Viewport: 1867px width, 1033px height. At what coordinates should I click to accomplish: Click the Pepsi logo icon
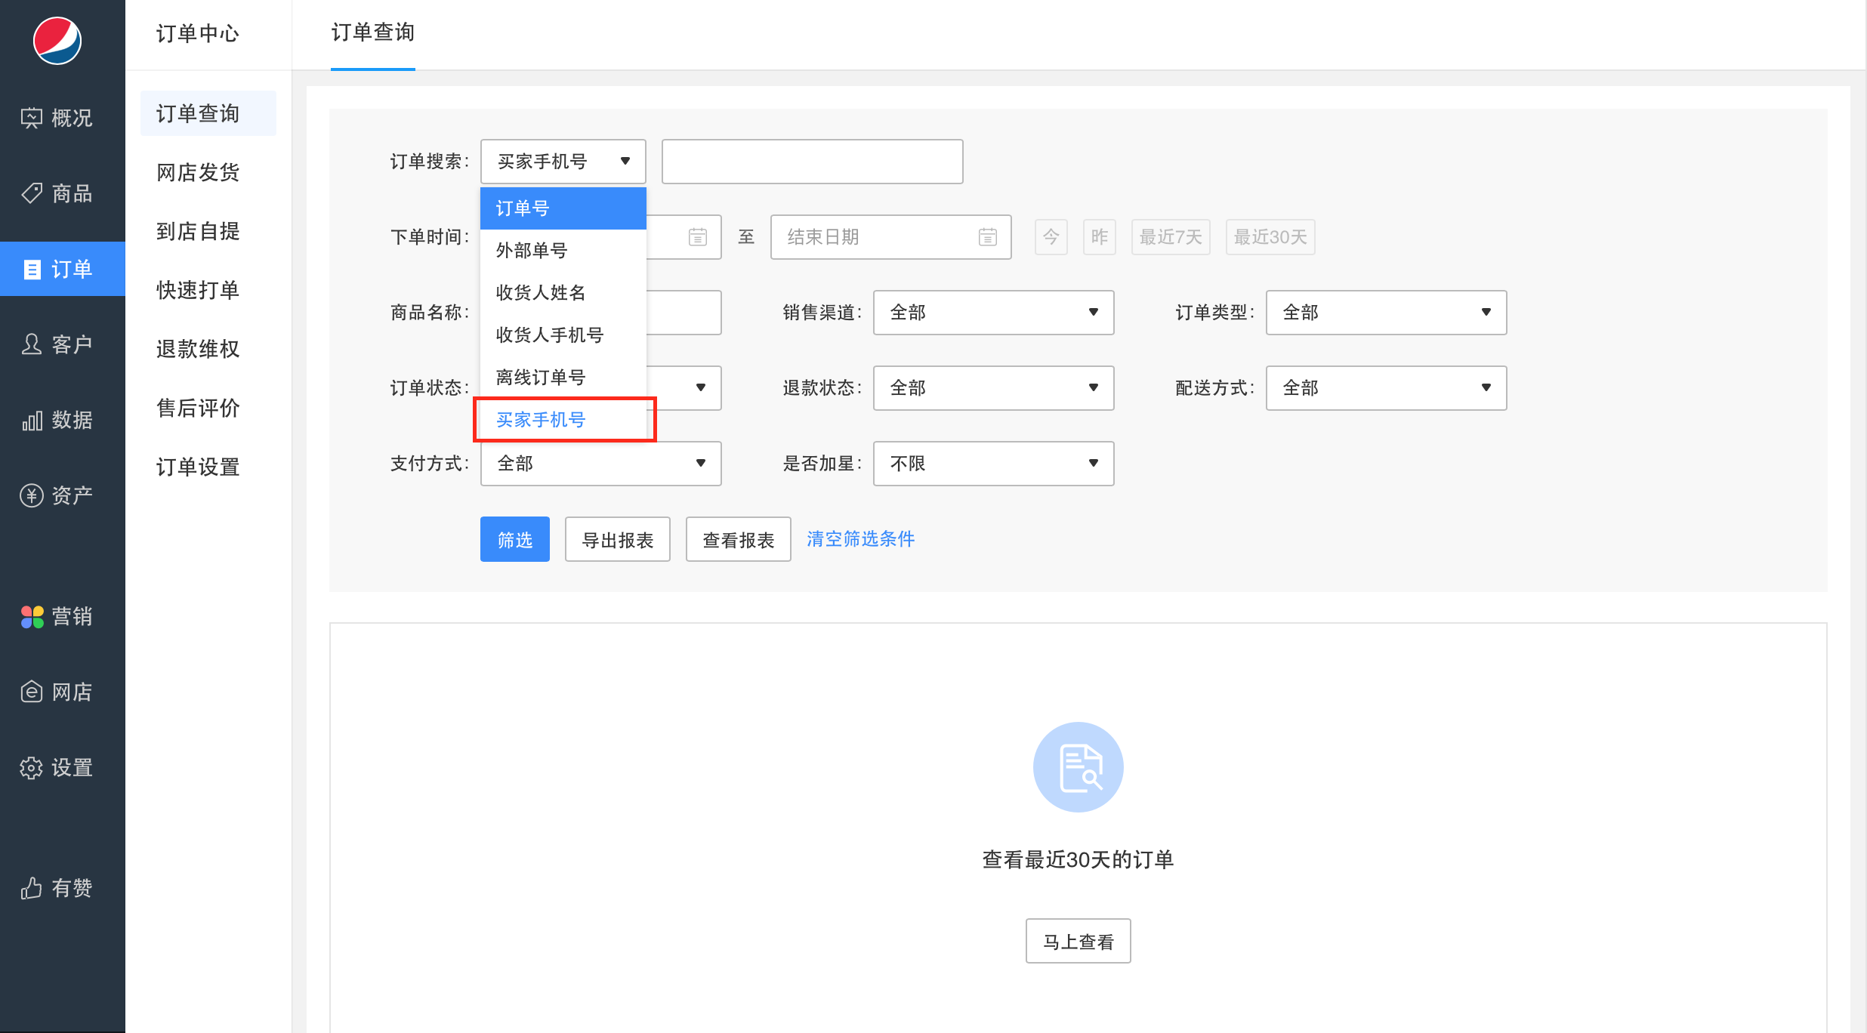coord(57,40)
